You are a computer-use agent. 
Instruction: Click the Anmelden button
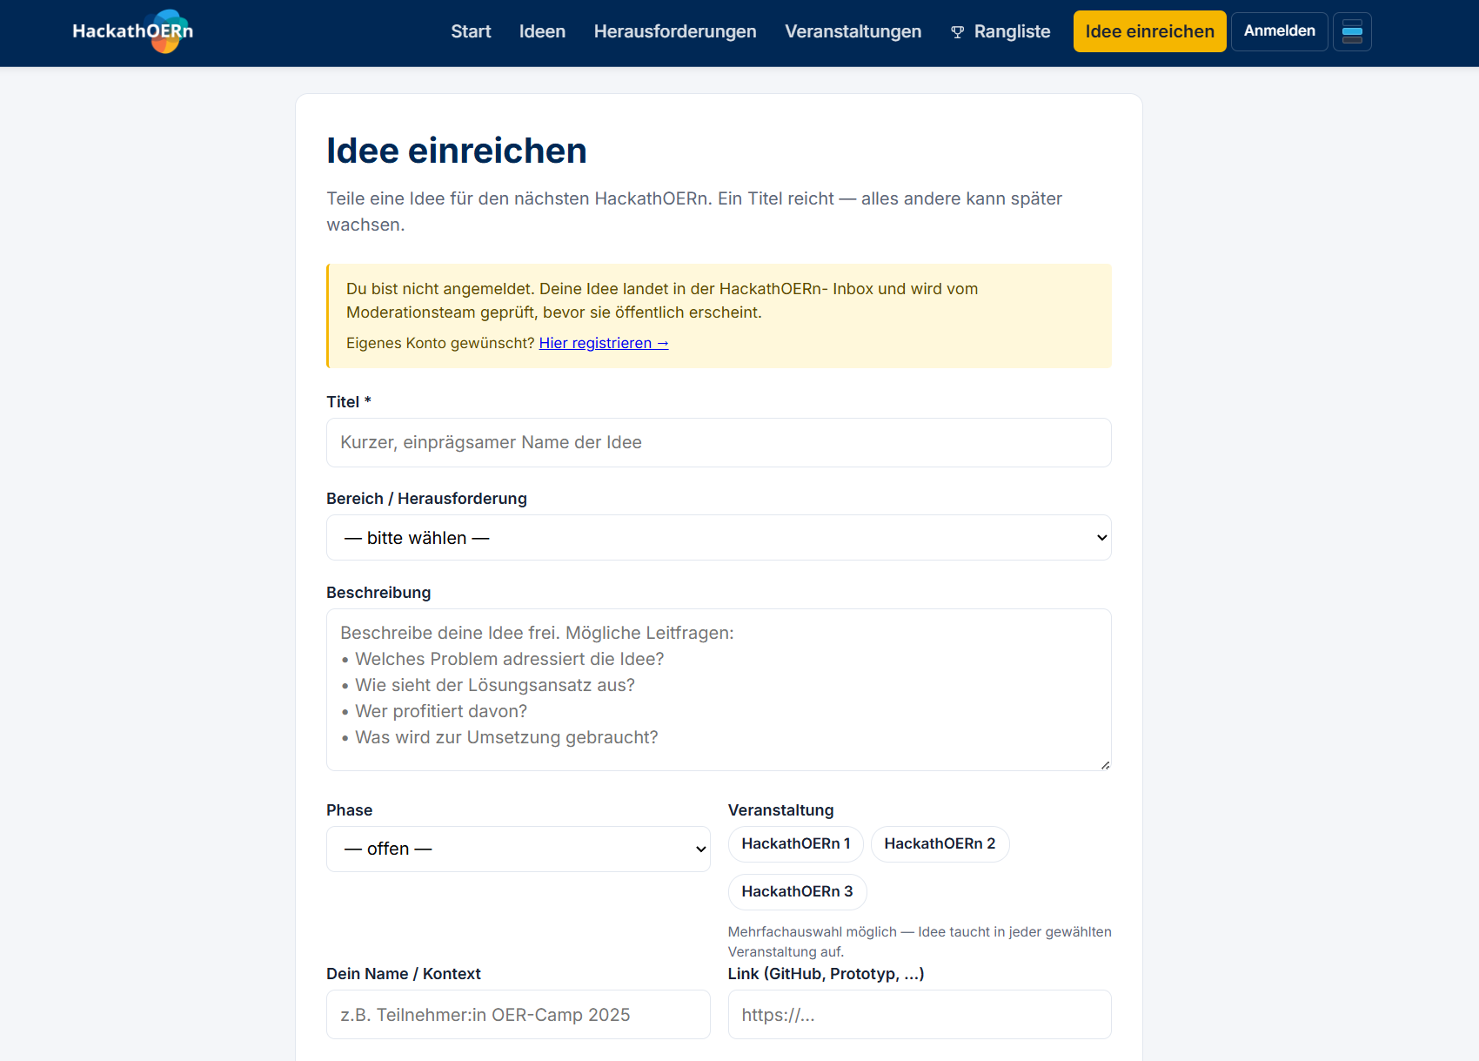[1279, 31]
